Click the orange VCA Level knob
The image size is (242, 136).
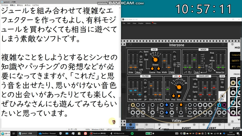(x=181, y=105)
